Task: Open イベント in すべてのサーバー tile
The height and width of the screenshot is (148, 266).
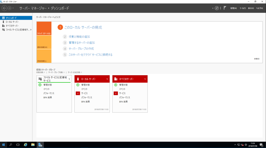Action: (x=122, y=89)
